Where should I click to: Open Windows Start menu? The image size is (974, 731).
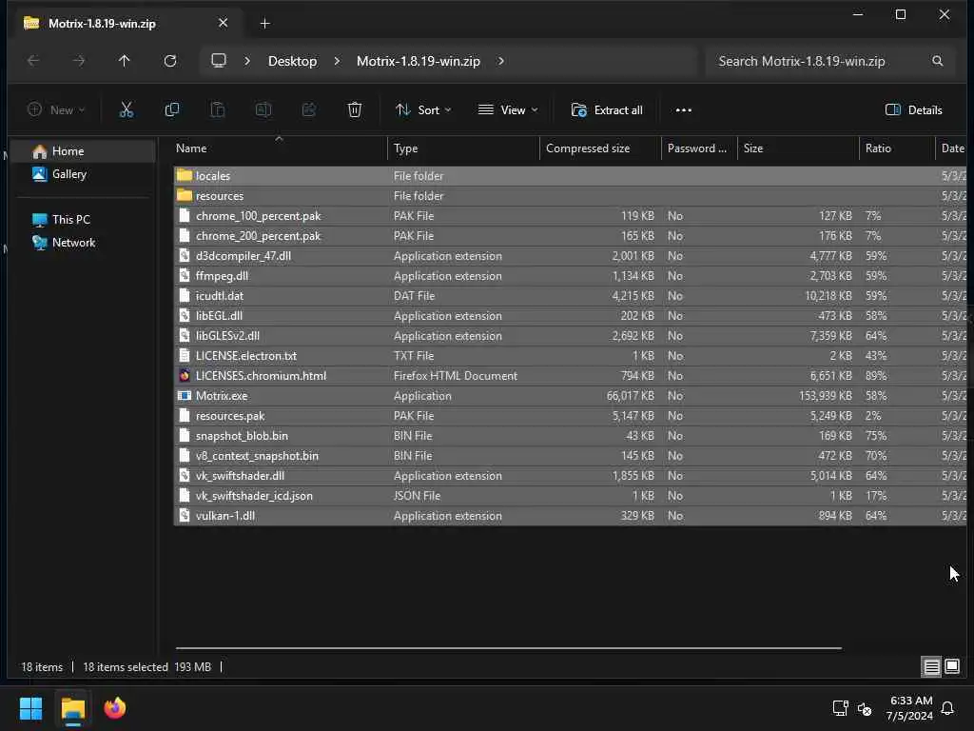click(30, 708)
